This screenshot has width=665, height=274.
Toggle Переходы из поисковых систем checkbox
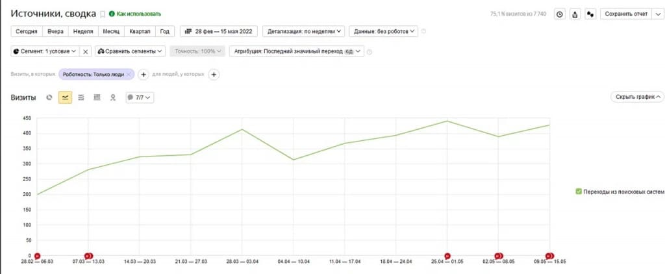[579, 192]
